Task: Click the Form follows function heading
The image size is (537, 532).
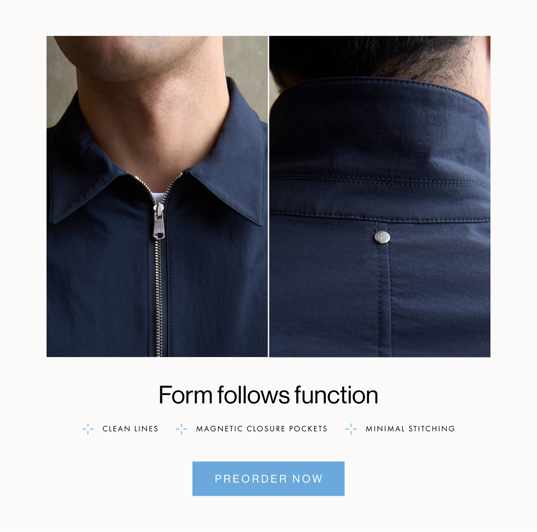Action: point(268,395)
